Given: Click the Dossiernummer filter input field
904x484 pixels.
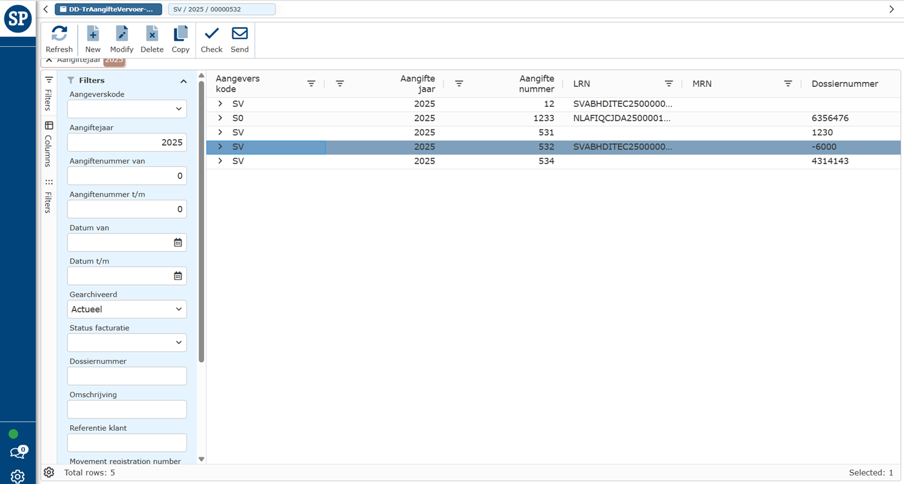Looking at the screenshot, I should coord(127,376).
